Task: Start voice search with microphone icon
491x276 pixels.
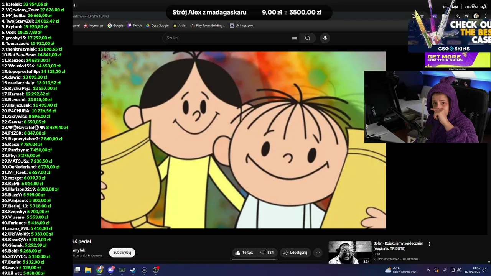Action: [x=325, y=38]
